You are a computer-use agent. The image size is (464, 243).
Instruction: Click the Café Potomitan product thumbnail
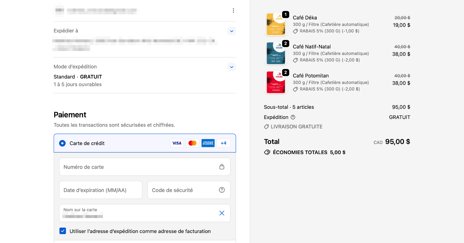click(x=275, y=82)
